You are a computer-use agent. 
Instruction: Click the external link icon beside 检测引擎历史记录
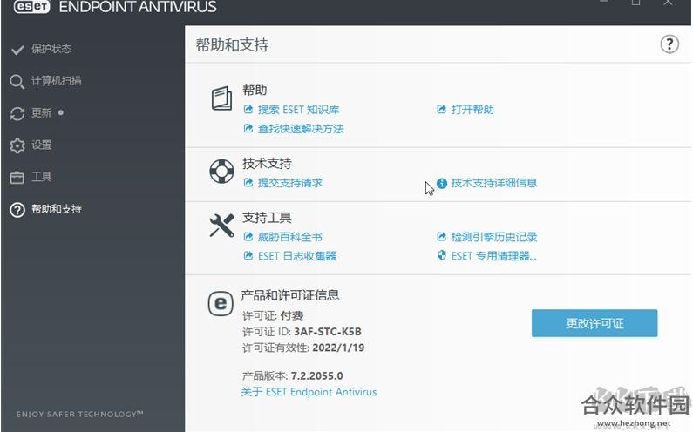point(442,237)
